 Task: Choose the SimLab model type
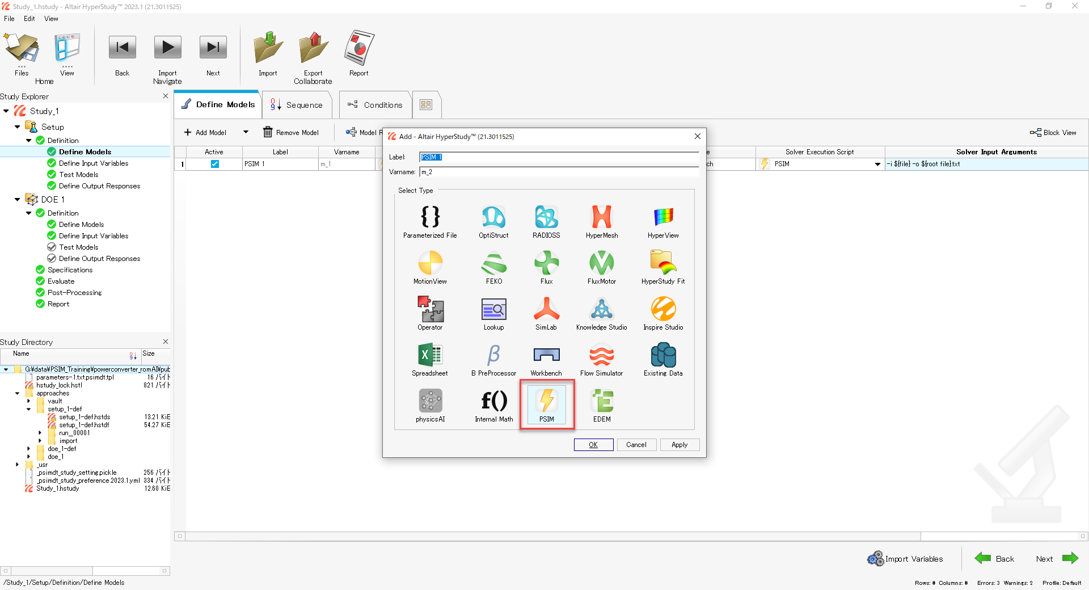(546, 314)
